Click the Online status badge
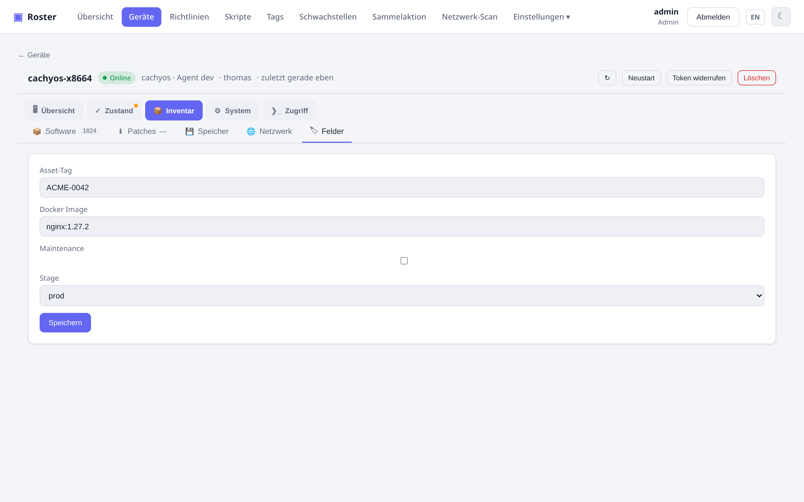The image size is (804, 502). (x=117, y=78)
